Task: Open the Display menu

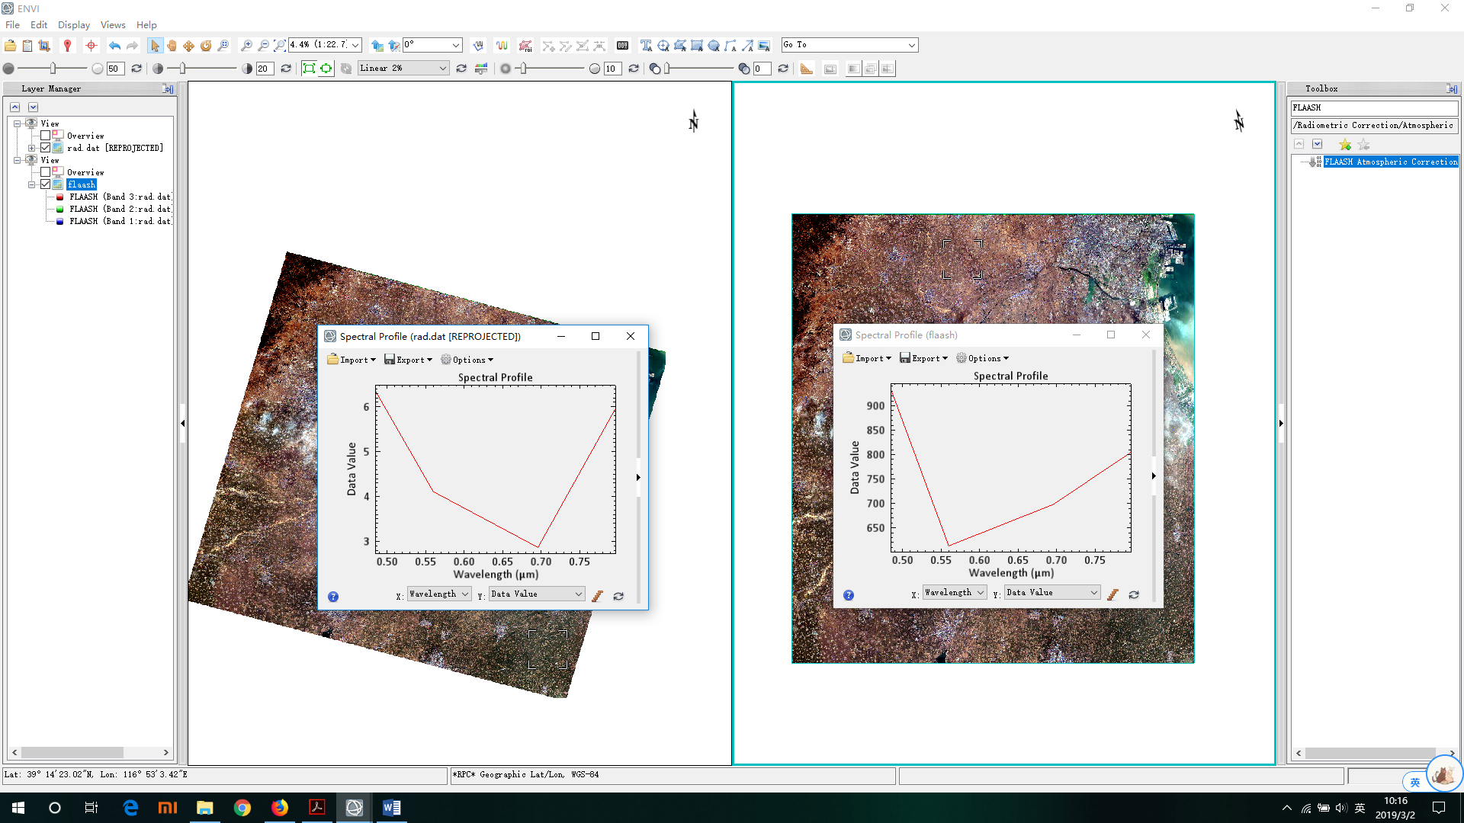Action: 73,25
